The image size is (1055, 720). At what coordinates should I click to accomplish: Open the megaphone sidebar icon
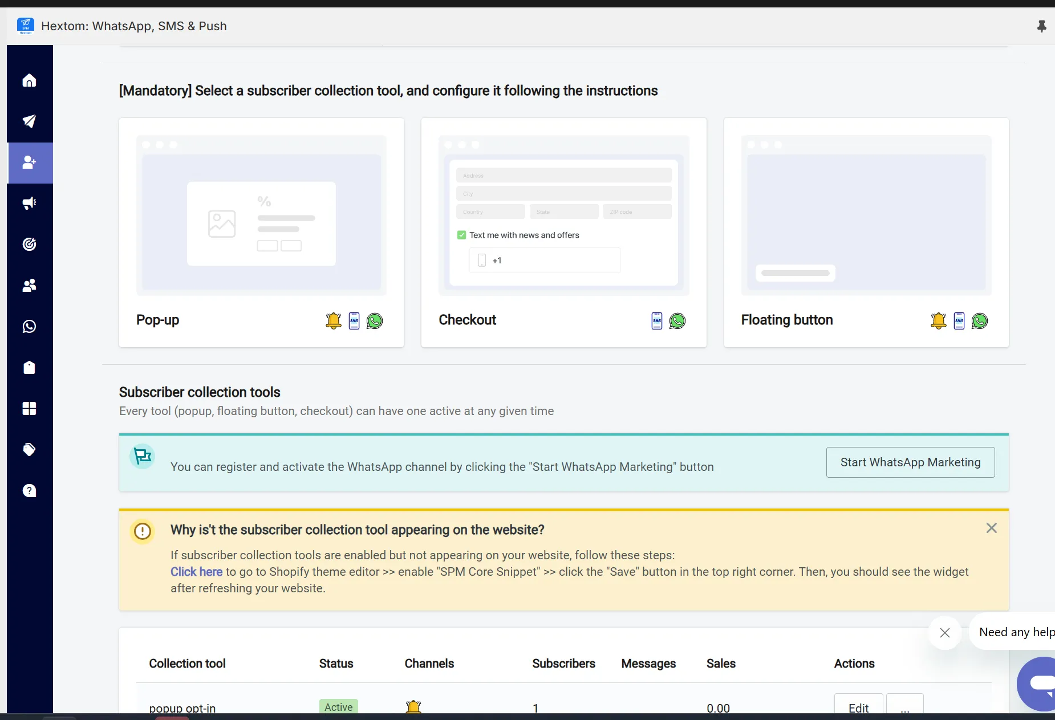click(x=29, y=203)
